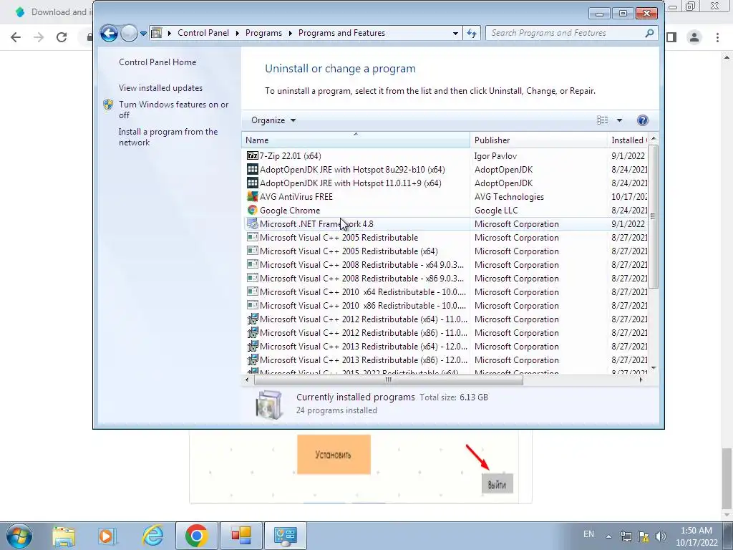
Task: Show hidden tray icons arrow
Action: click(x=608, y=536)
